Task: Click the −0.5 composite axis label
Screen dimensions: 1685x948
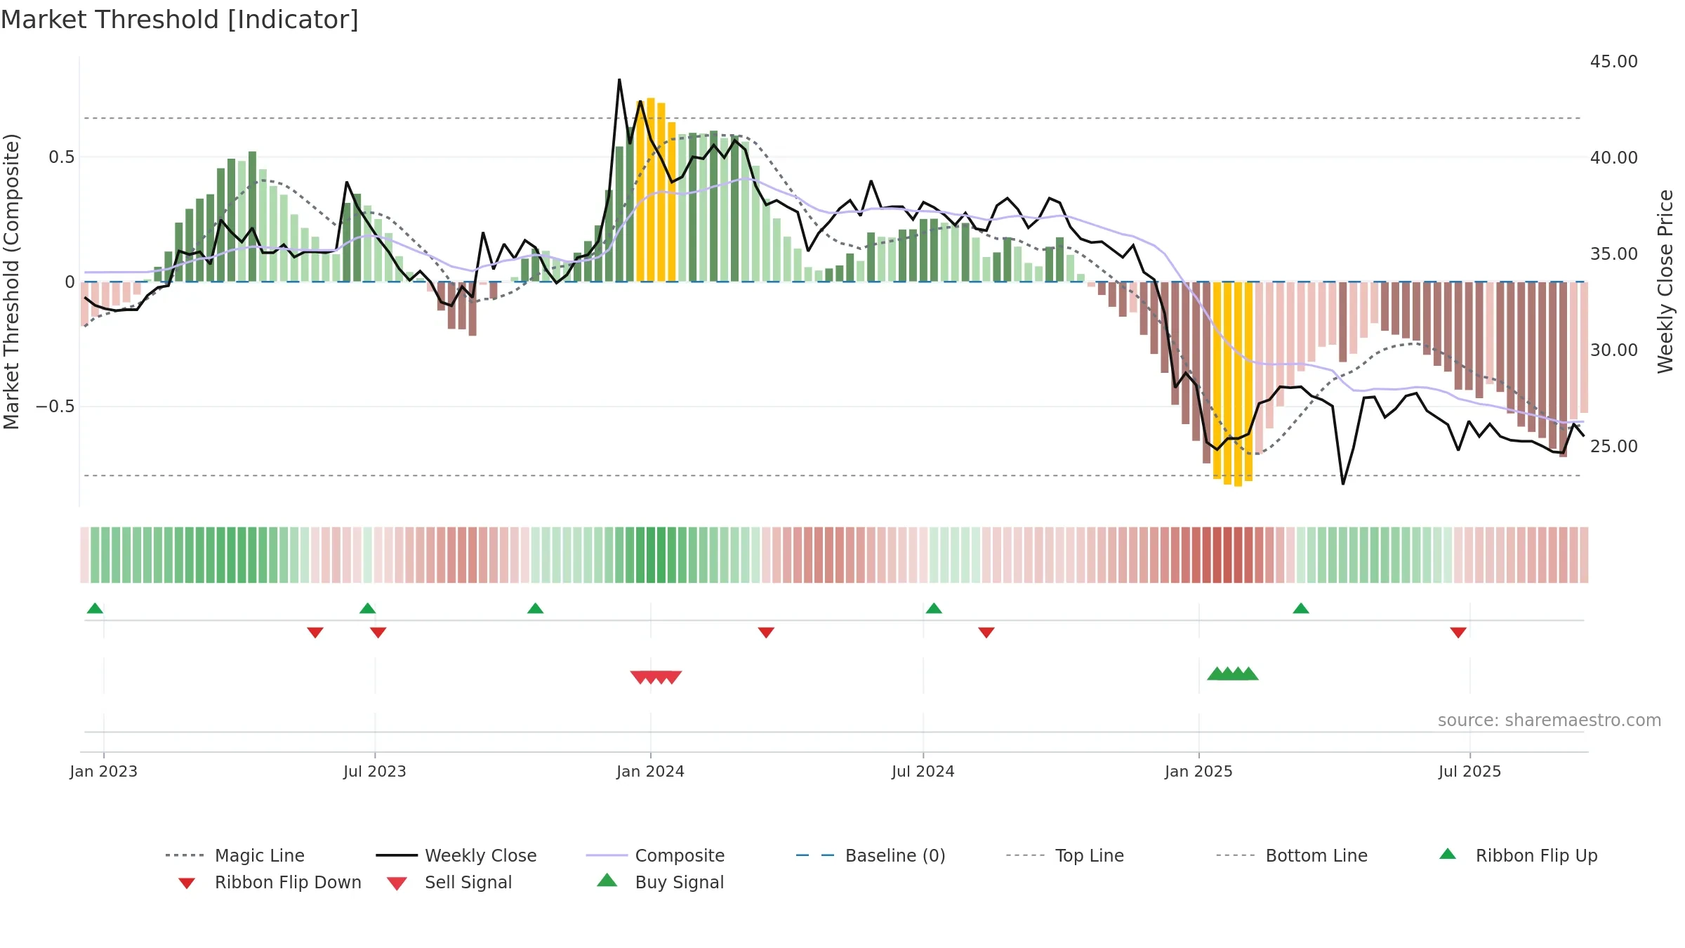Action: pos(55,407)
